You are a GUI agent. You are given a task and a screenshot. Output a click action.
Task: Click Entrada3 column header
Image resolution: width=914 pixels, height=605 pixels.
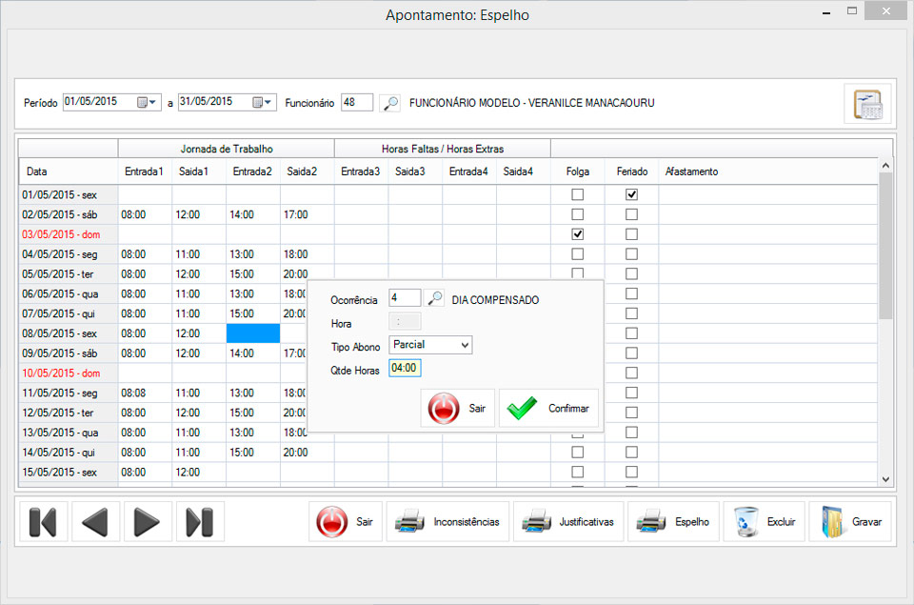(x=362, y=171)
